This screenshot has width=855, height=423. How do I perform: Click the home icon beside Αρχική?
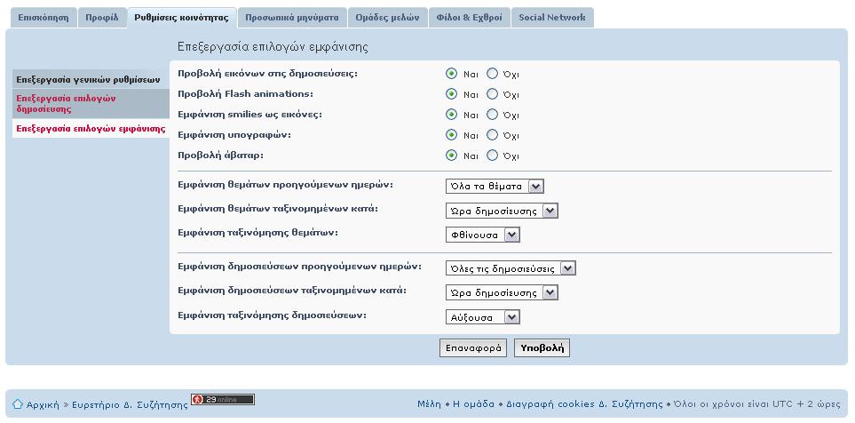18,404
